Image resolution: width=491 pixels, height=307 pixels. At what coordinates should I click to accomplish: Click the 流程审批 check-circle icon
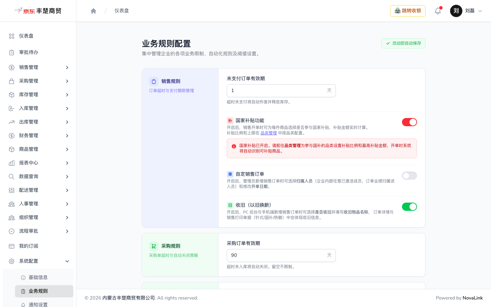[x=12, y=231]
